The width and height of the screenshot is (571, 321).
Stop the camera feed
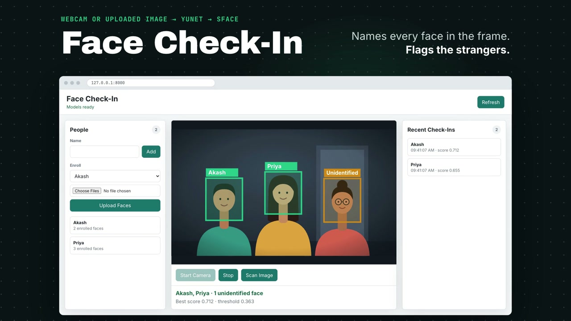228,275
